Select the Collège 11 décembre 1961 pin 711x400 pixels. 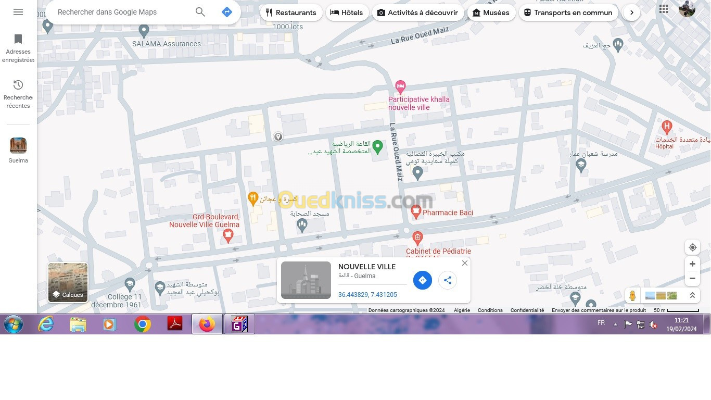coord(130,284)
